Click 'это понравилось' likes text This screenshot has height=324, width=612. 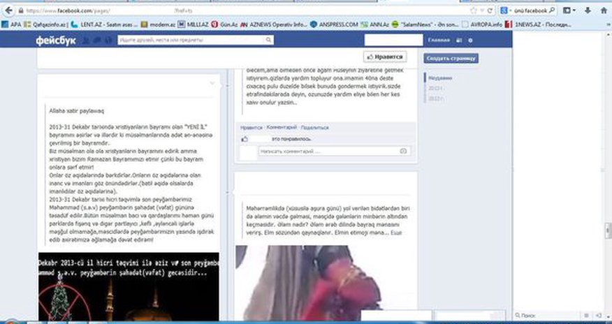[x=291, y=139]
